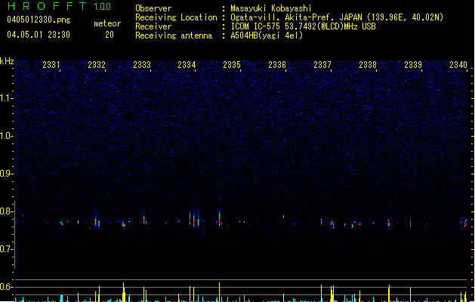475x302 pixels.
Task: Click the 1.1 kHz frequency axis label
Action: pos(6,98)
